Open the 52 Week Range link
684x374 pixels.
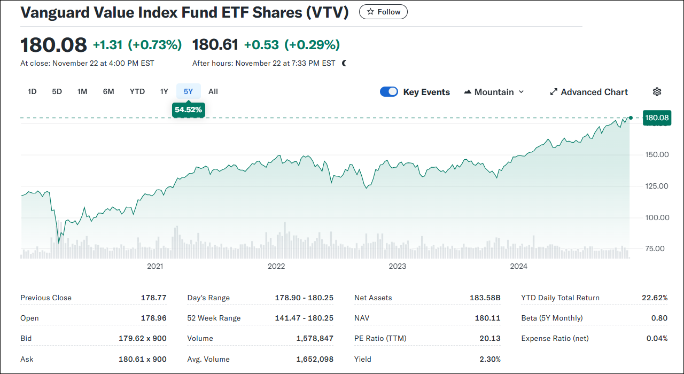[213, 318]
